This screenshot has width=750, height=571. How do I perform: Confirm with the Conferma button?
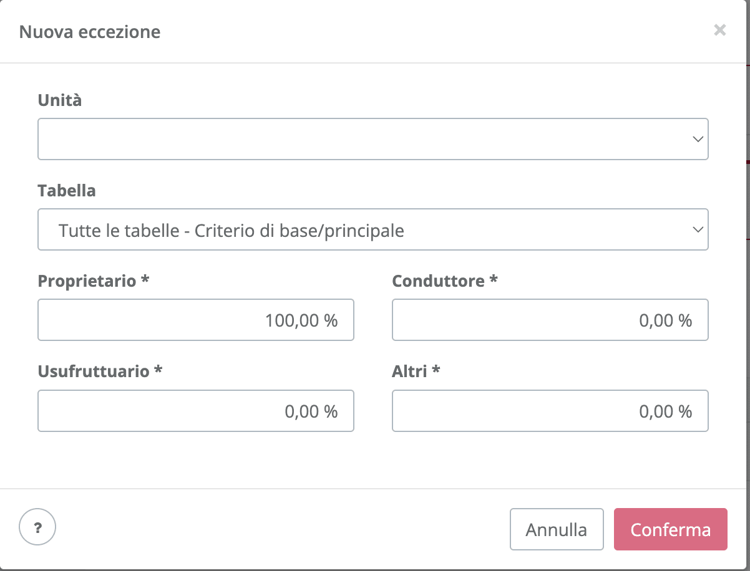pyautogui.click(x=671, y=529)
